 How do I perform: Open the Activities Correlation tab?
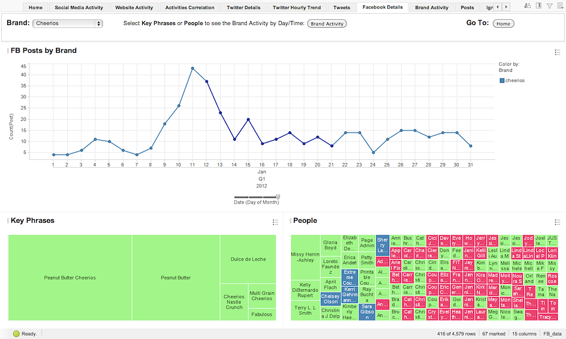(189, 7)
